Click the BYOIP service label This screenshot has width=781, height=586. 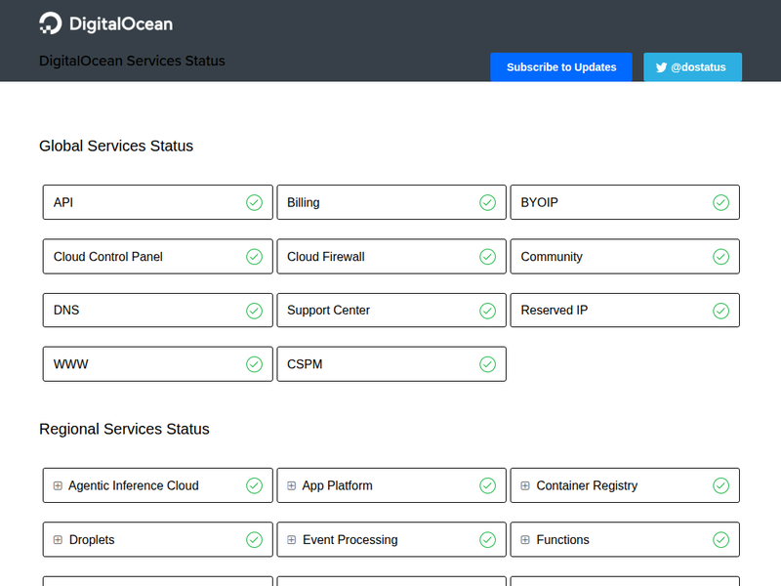[540, 202]
